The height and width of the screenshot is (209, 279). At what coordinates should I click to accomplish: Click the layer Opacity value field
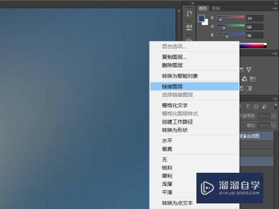[264, 116]
